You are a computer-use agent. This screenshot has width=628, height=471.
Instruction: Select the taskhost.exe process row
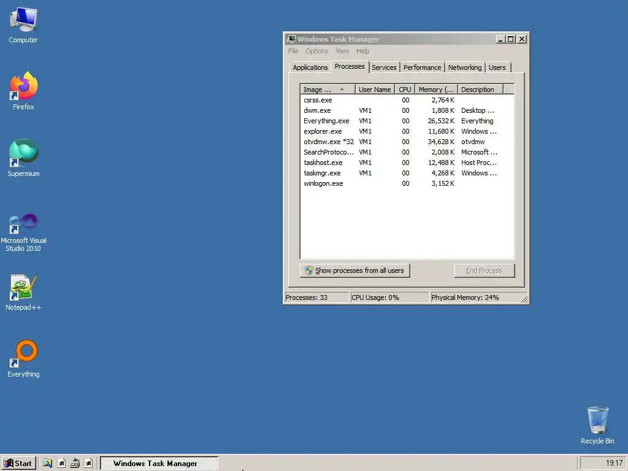click(407, 163)
